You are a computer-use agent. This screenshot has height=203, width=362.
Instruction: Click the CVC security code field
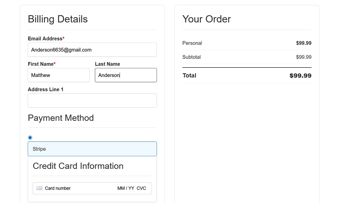[x=141, y=188]
